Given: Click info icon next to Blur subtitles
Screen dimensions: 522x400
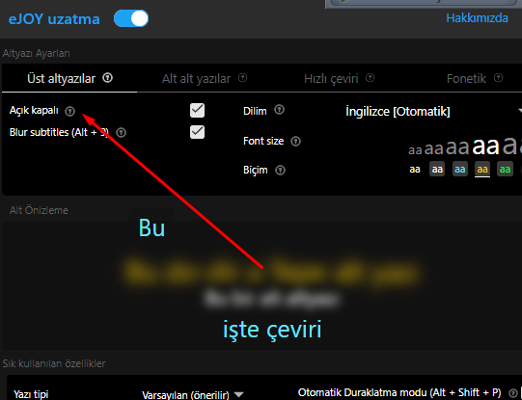Looking at the screenshot, I should [121, 133].
